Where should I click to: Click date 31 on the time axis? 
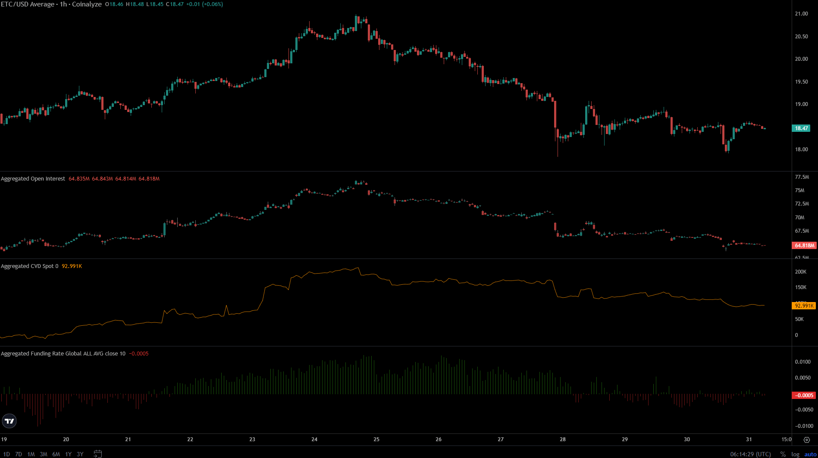[x=749, y=439]
